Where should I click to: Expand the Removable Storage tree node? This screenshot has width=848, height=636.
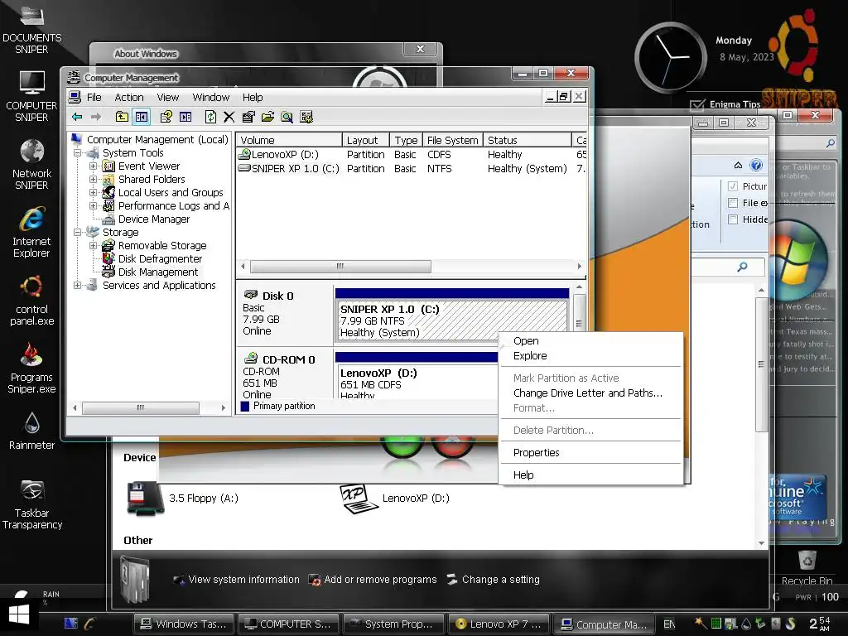click(x=93, y=245)
